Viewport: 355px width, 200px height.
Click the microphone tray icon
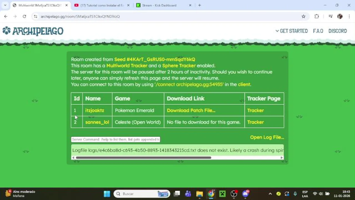coord(295,194)
